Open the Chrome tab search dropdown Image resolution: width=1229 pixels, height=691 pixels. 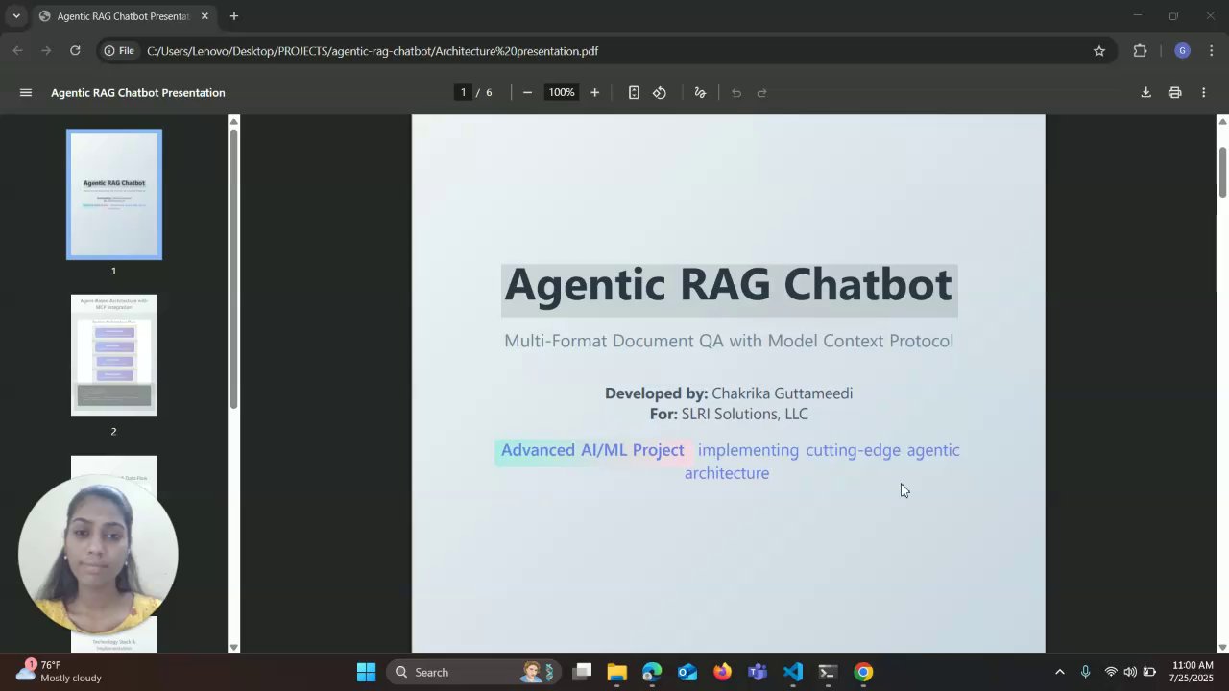tap(16, 16)
